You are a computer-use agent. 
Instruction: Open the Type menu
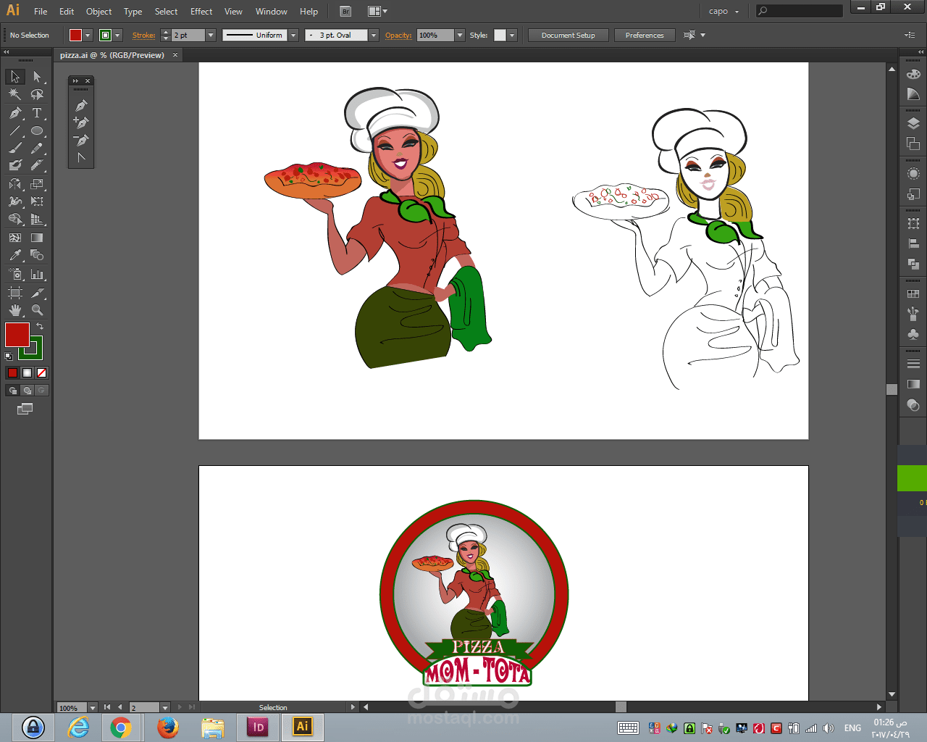click(x=133, y=12)
